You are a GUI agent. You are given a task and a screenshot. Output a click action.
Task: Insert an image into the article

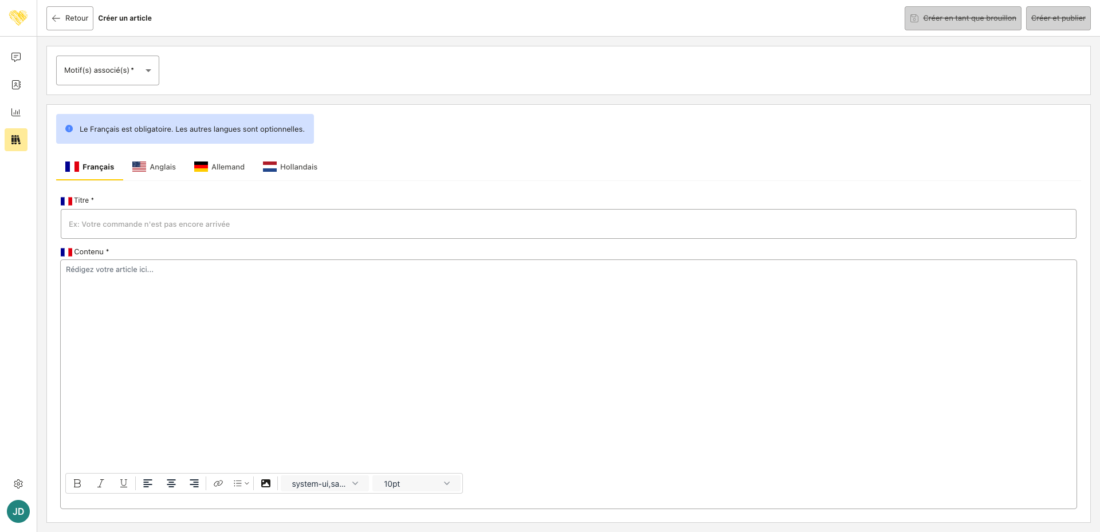tap(266, 483)
